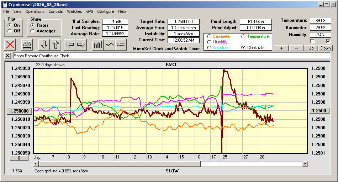Open the Operations menu
This screenshot has height=182, width=338.
(x=35, y=11)
